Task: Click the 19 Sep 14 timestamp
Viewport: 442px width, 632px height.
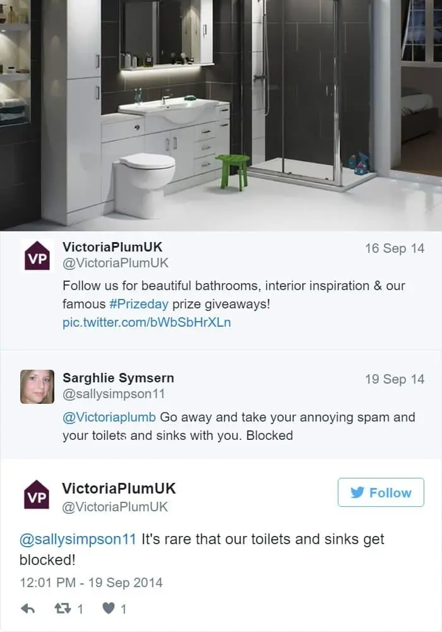Action: pyautogui.click(x=395, y=379)
